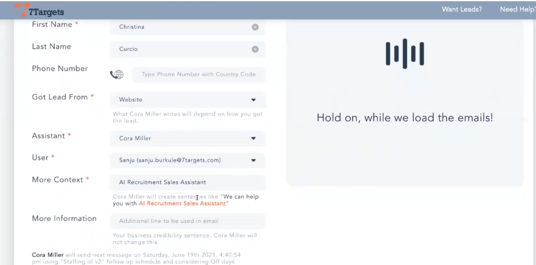Clear the Last Name field with its X icon
536x265 pixels.
(x=255, y=49)
